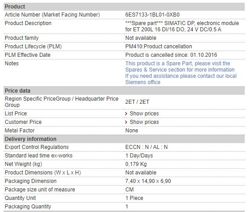The height and width of the screenshot is (212, 251).
Task: Click the Price data section header
Action: point(124,91)
